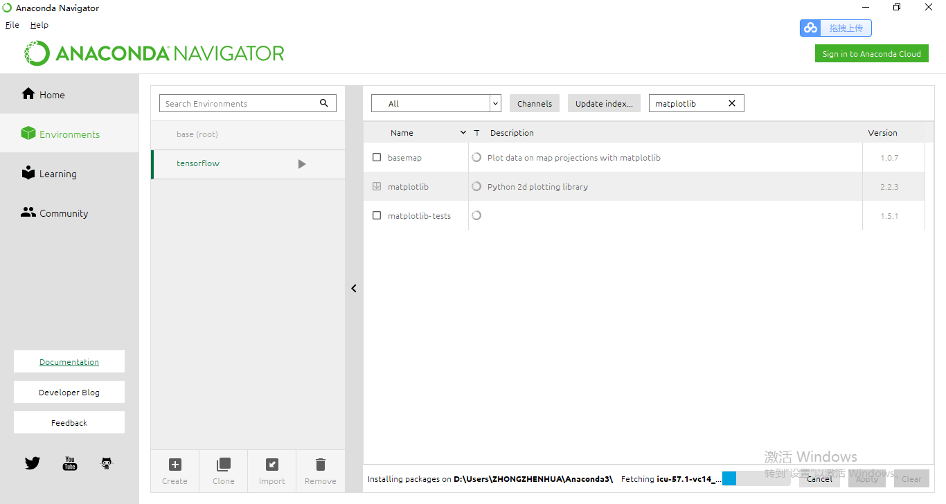
Task: Click the basemap description text
Action: click(574, 158)
